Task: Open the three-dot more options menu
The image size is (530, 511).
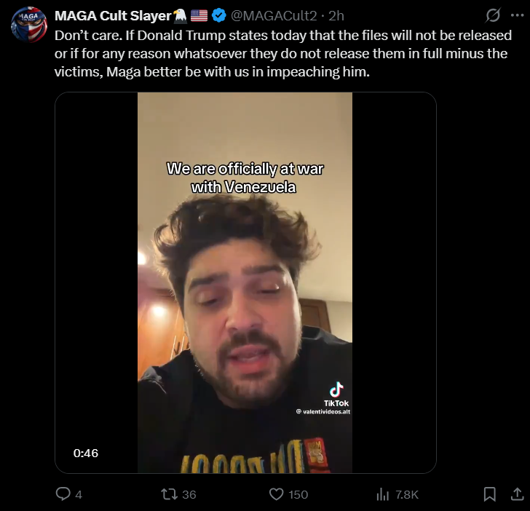Action: (x=517, y=15)
